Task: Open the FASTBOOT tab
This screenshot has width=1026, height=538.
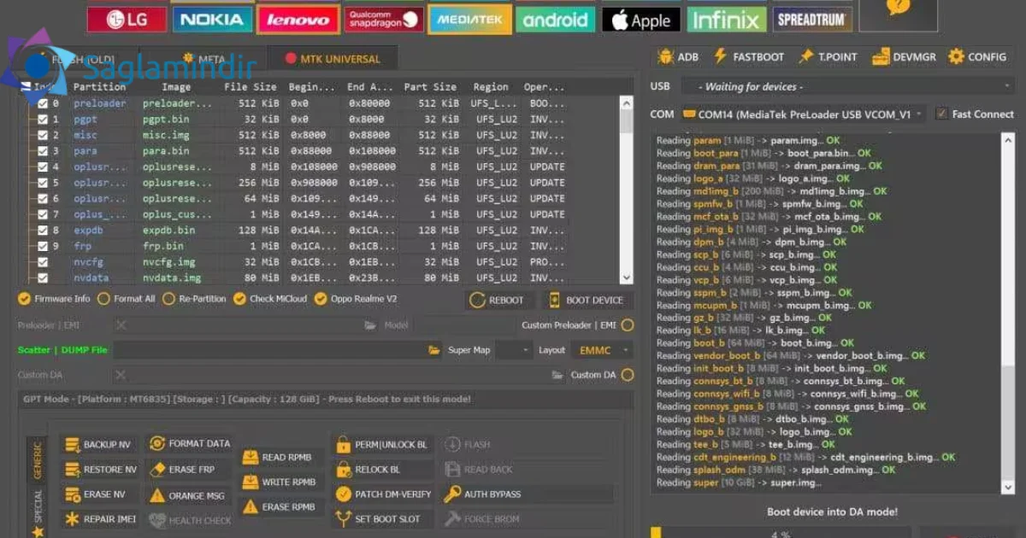Action: pos(749,56)
